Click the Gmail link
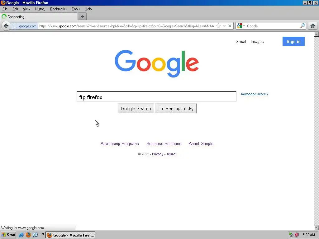 pyautogui.click(x=241, y=41)
